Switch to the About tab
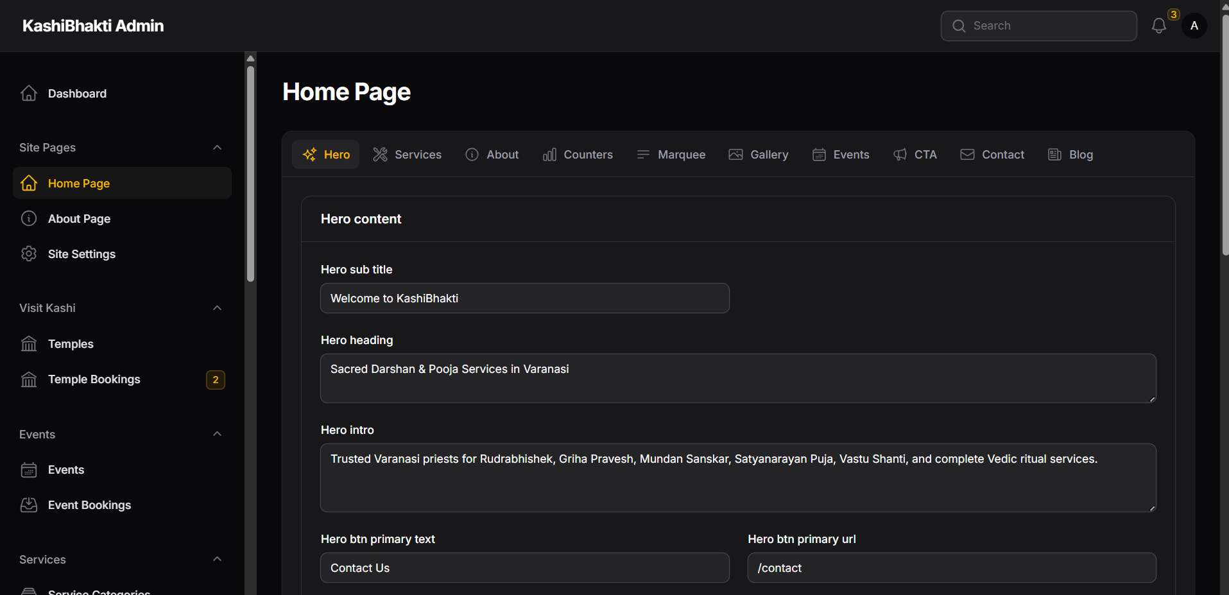The height and width of the screenshot is (595, 1229). (x=492, y=155)
